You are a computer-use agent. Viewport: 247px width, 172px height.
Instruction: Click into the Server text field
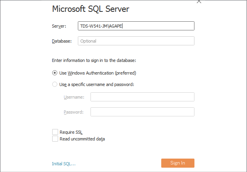136,26
